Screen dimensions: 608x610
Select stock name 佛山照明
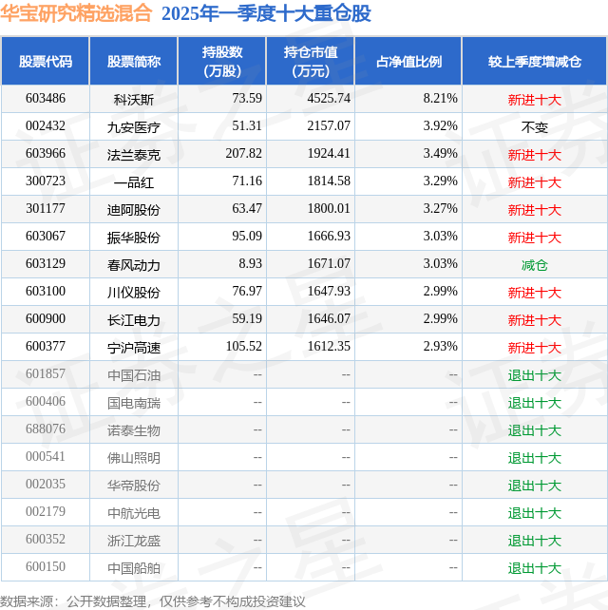click(134, 459)
